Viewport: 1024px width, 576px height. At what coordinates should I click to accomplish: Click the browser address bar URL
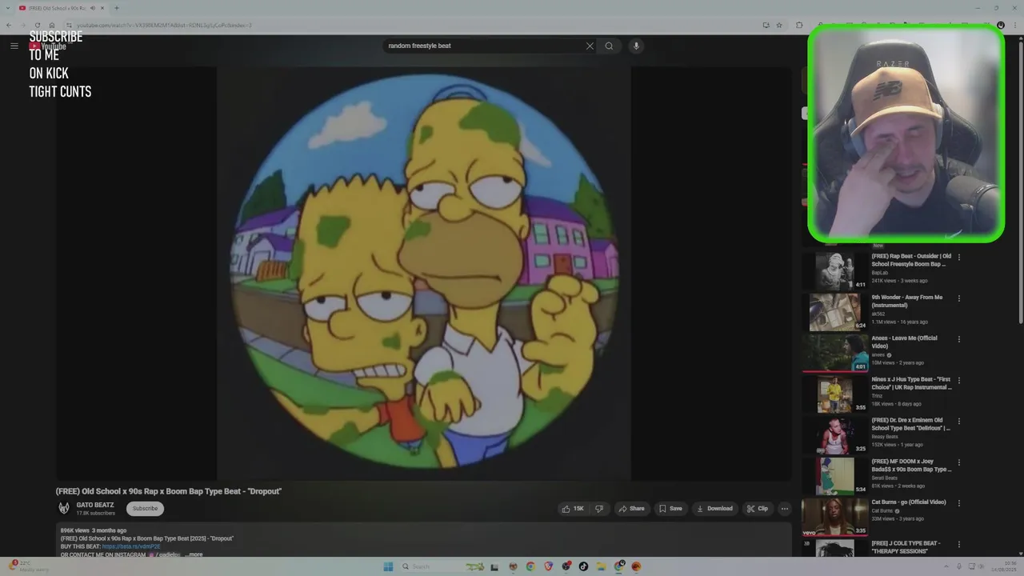(x=164, y=25)
